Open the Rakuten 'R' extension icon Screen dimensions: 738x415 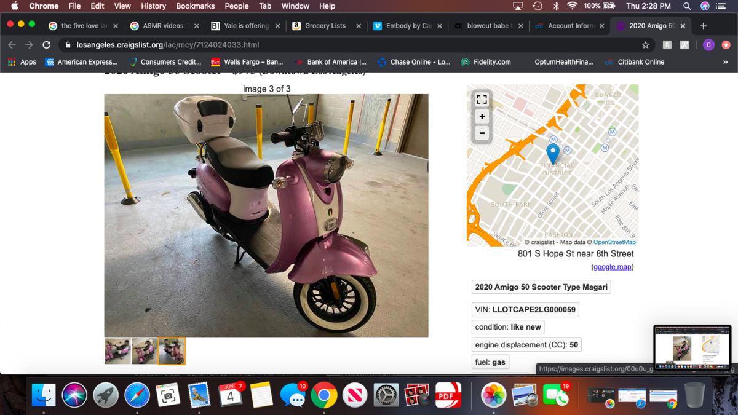(684, 45)
